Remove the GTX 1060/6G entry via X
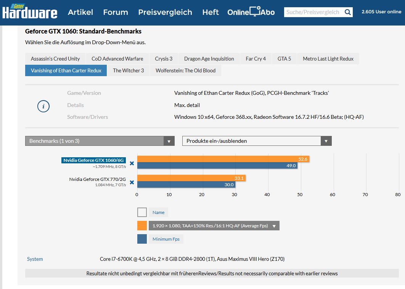Viewport: 405px width, 289px height. click(x=132, y=163)
